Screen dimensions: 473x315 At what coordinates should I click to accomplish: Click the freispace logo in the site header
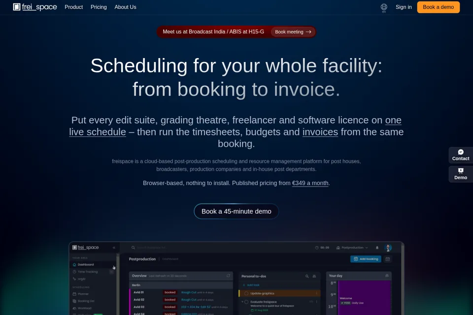point(34,7)
